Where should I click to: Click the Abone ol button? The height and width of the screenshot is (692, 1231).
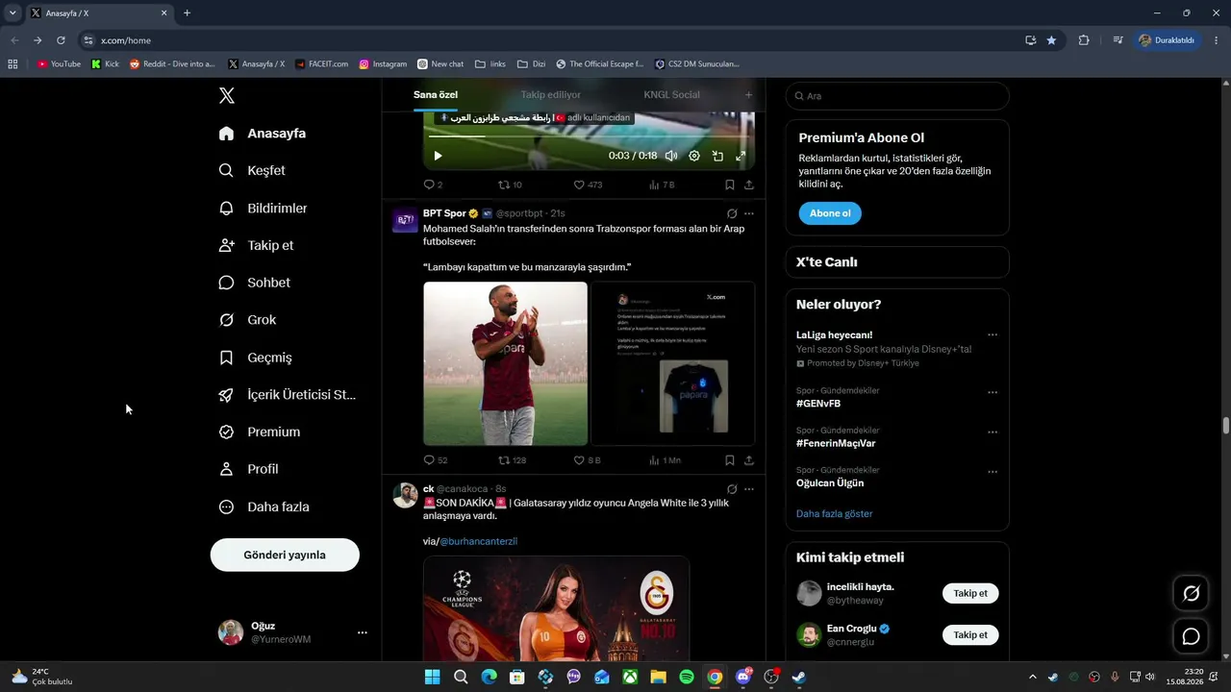click(x=830, y=213)
